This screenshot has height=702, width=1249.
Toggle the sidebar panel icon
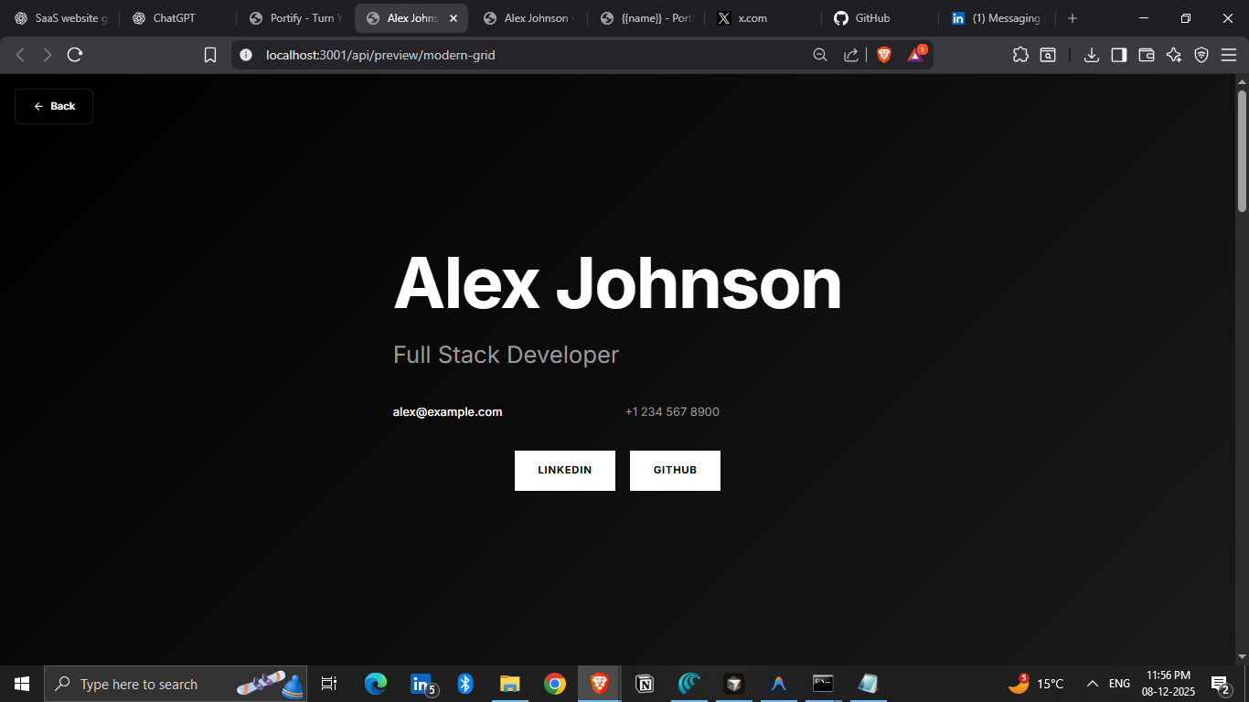point(1118,55)
